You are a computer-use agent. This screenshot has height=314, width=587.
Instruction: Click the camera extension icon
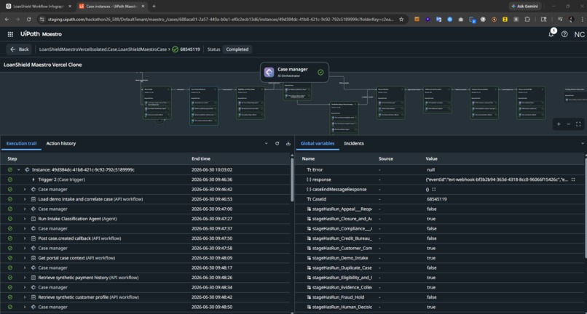461,19
